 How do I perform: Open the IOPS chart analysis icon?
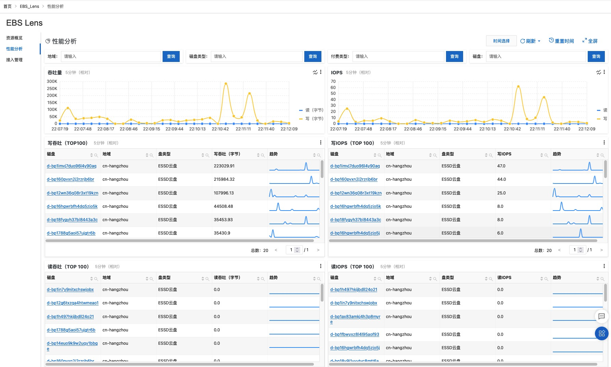coord(598,72)
